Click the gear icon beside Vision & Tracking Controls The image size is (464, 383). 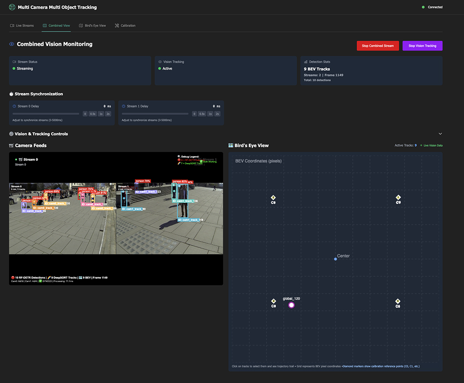point(11,134)
